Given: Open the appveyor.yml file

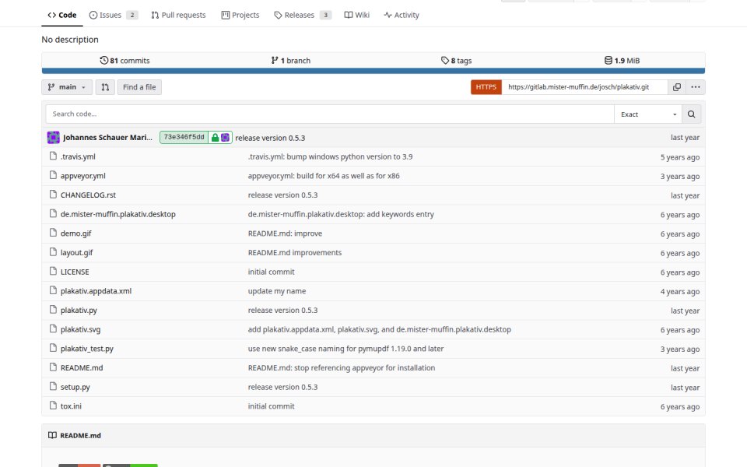Looking at the screenshot, I should 83,176.
